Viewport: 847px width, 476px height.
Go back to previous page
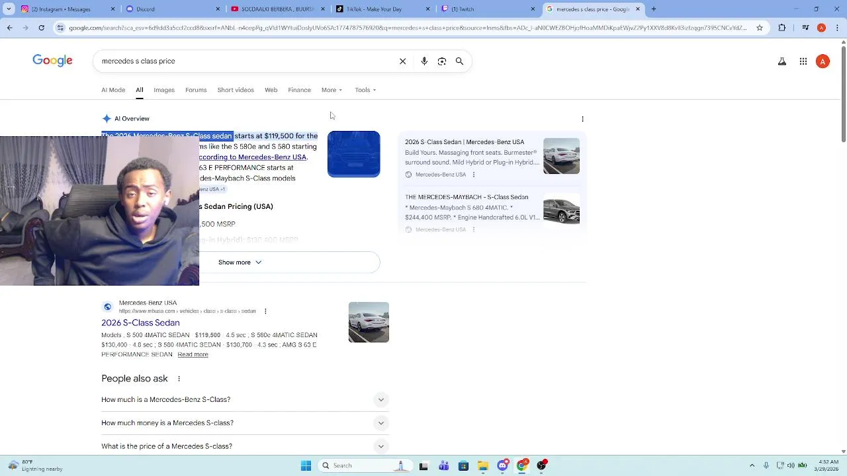pos(9,28)
